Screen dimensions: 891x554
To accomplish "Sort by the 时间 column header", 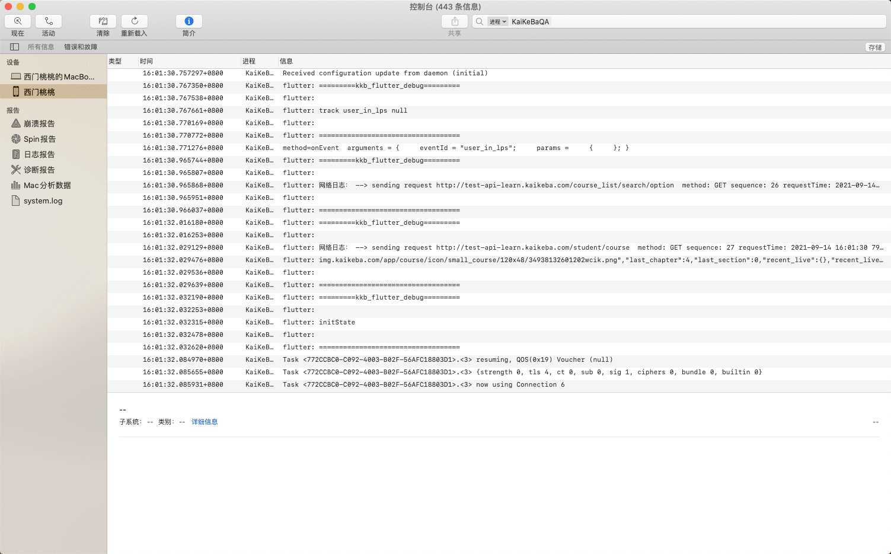I will tap(146, 61).
